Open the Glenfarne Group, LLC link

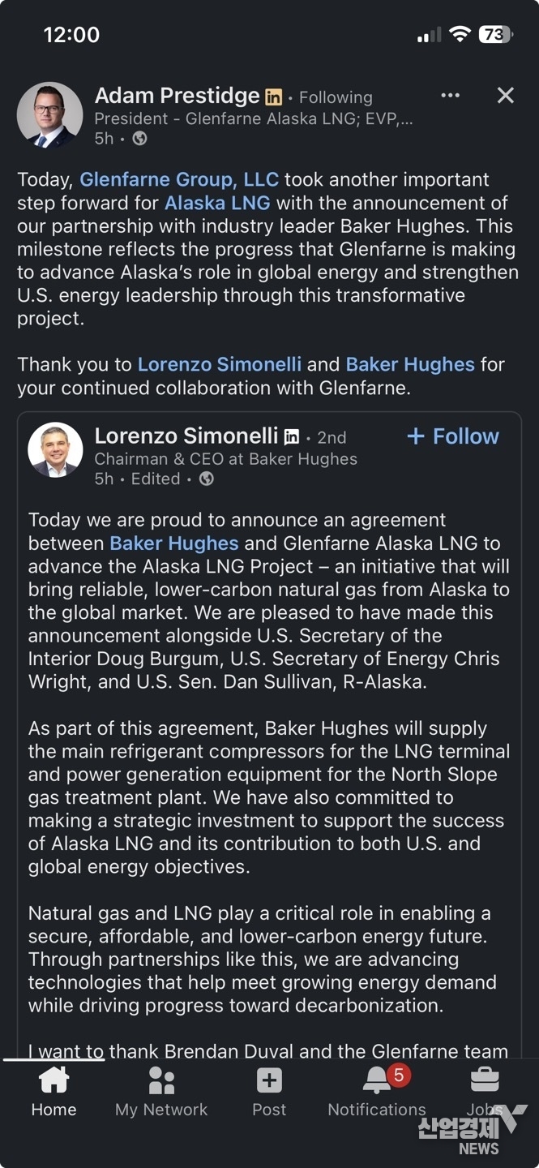[x=179, y=179]
